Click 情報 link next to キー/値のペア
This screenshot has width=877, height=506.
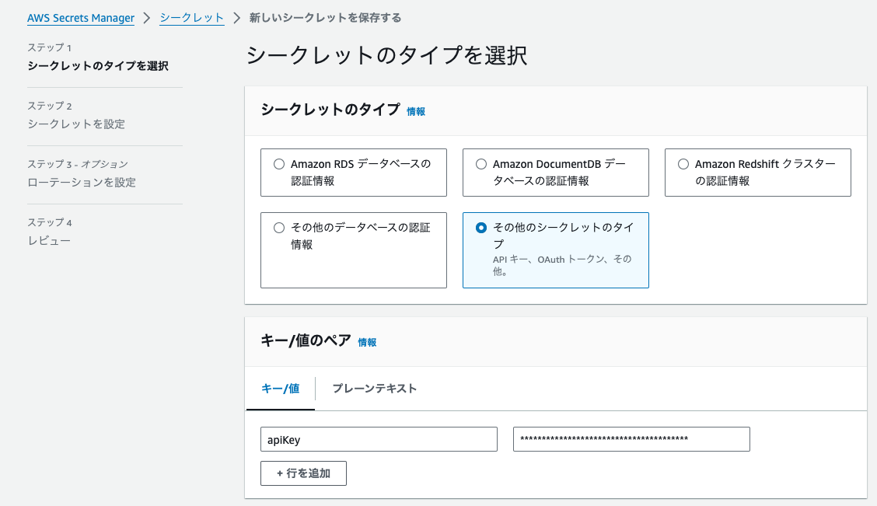[367, 342]
